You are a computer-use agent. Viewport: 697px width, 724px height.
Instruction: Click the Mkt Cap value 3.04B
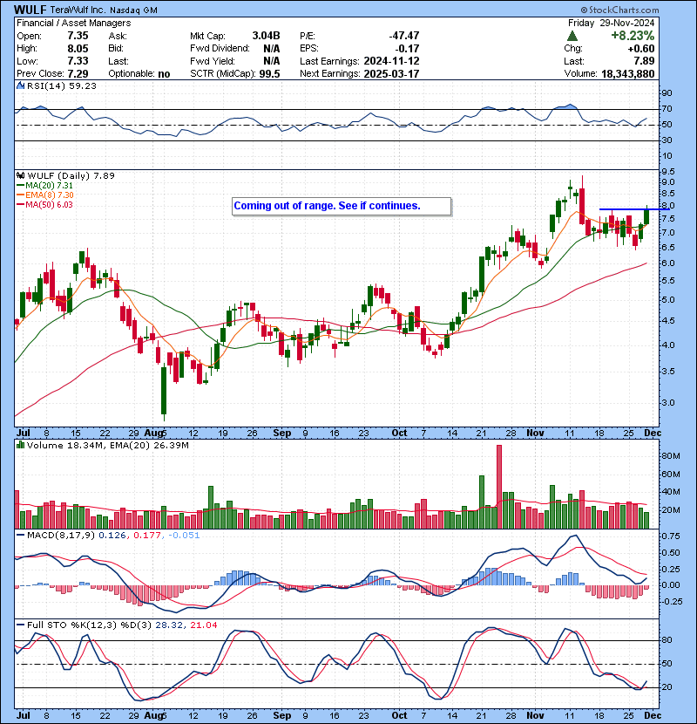point(266,36)
